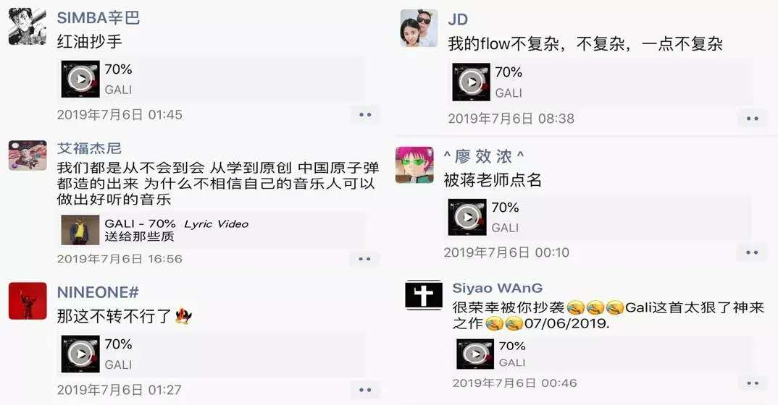Play the 70% track in JD's post
The image size is (778, 405).
click(x=471, y=82)
